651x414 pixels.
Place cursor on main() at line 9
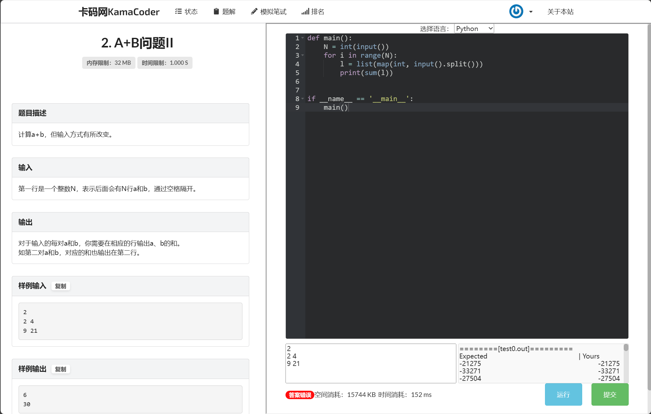point(332,107)
